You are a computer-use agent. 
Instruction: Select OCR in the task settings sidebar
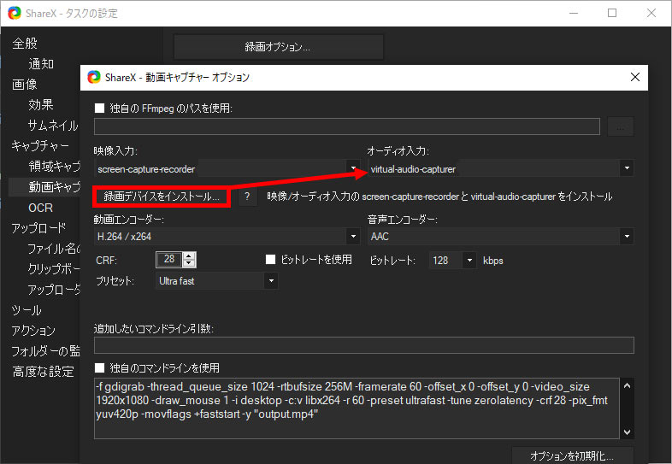pos(41,208)
